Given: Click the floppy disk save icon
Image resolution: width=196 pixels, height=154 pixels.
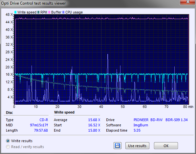Looking at the screenshot, I should coord(118,146).
